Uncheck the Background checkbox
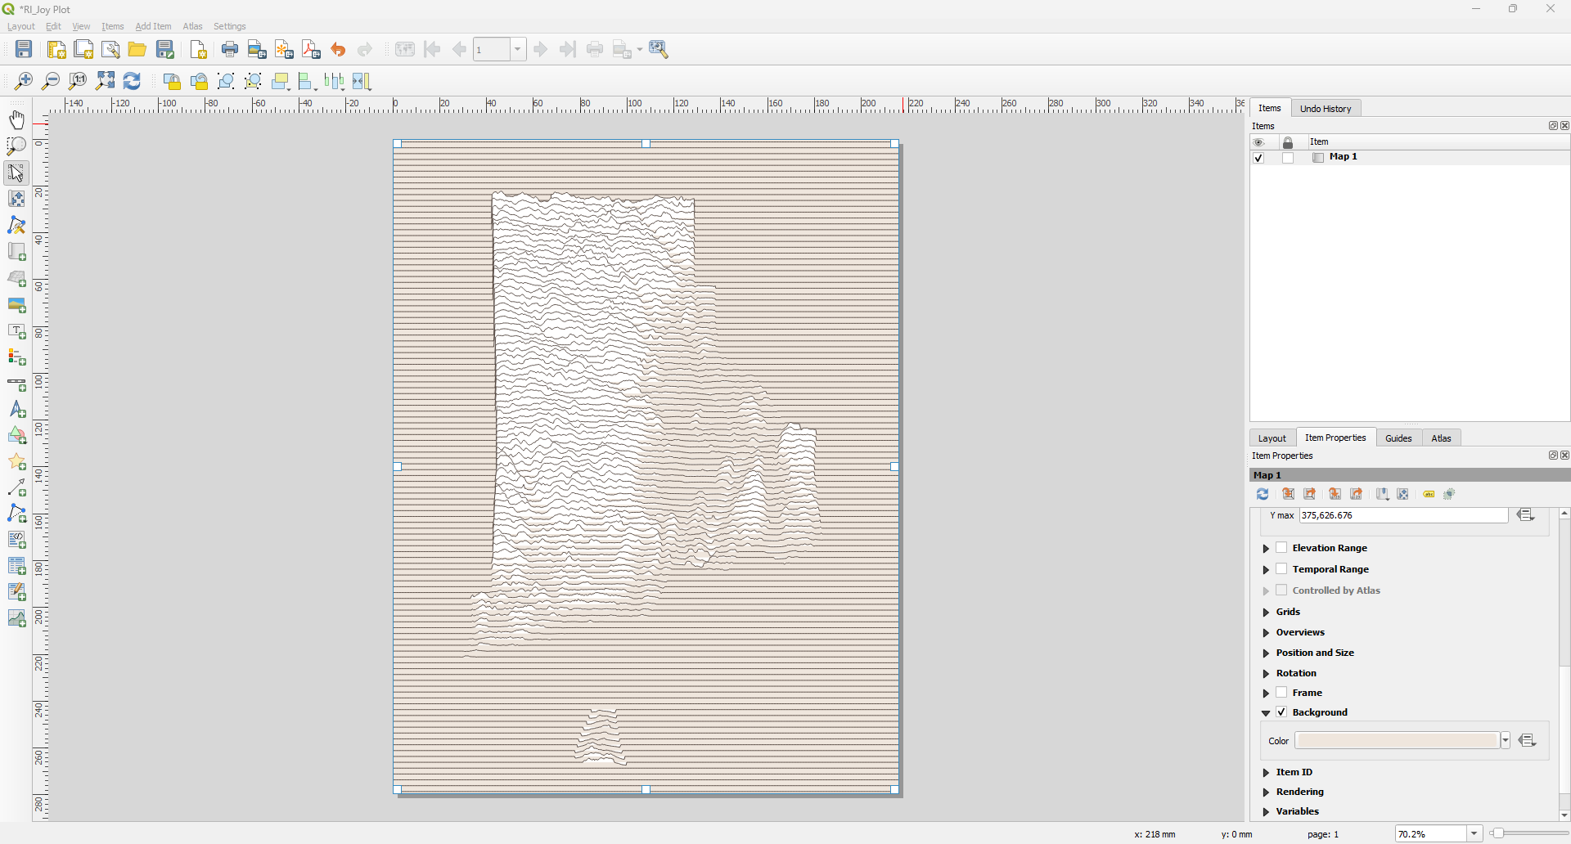This screenshot has width=1571, height=844. click(1281, 712)
